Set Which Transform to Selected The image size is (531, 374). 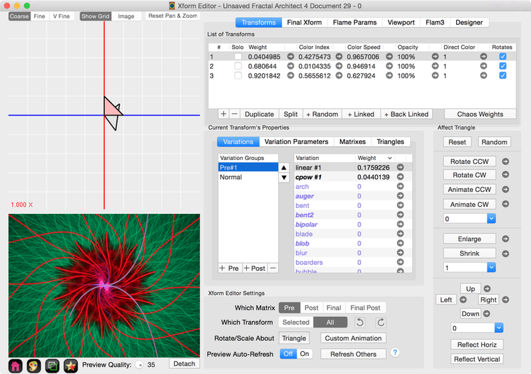pos(296,322)
